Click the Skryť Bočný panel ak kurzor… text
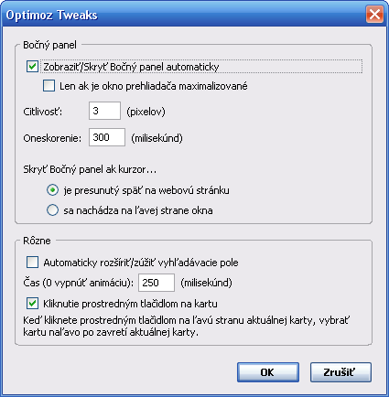389x397 pixels. [90, 169]
